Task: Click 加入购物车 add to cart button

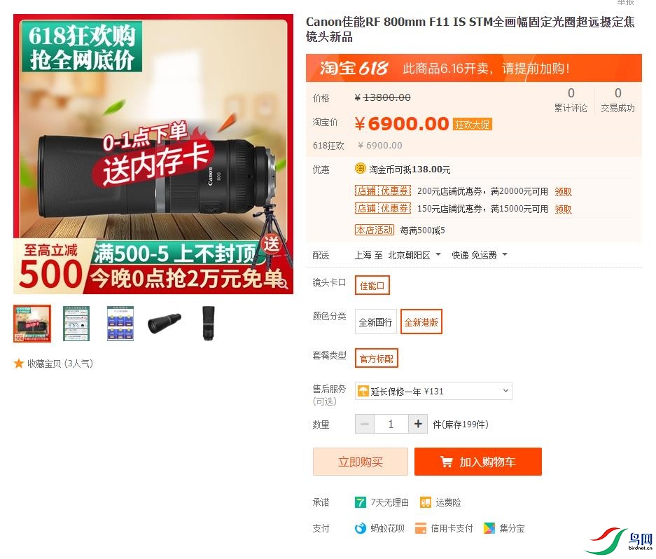Action: (478, 462)
